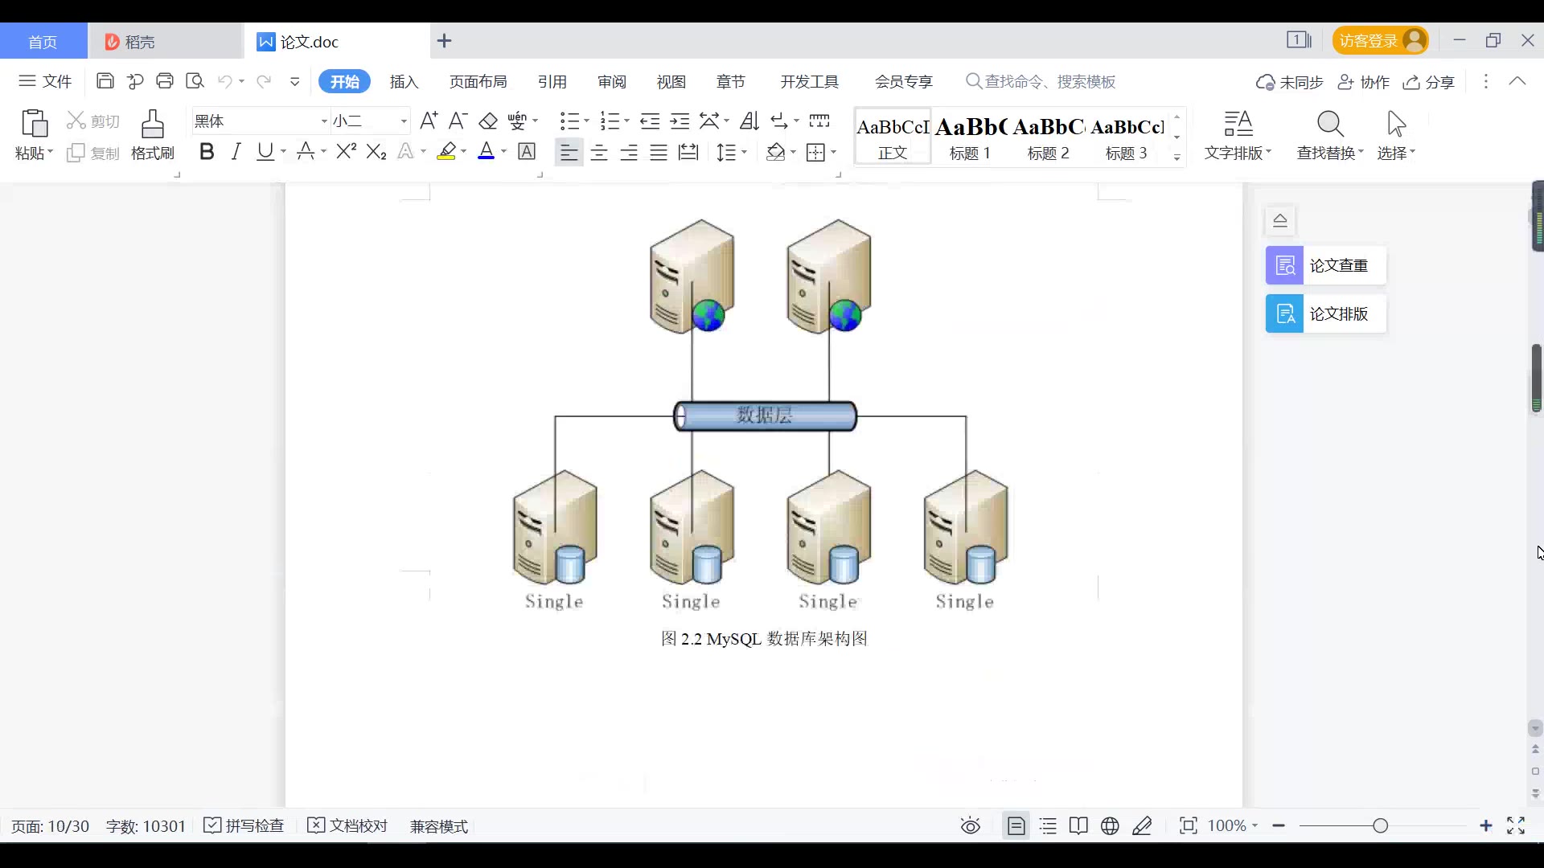Click the italic formatting icon
Screen dimensions: 1544x868
tap(236, 152)
